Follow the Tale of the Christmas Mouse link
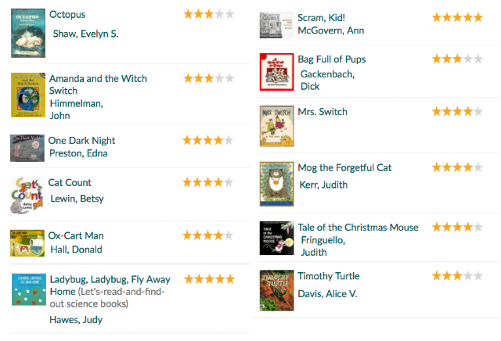Image resolution: width=501 pixels, height=341 pixels. pos(358,228)
